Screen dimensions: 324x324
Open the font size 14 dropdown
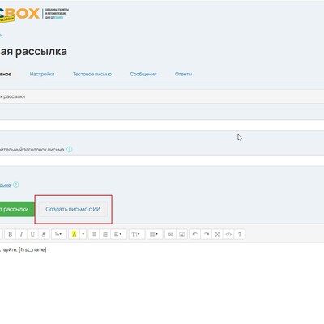[x=58, y=234]
